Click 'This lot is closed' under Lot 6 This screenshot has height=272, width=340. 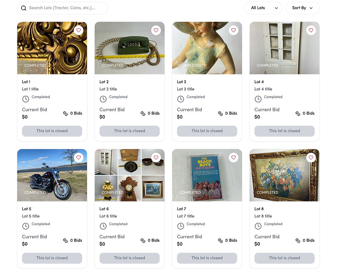pos(129,258)
